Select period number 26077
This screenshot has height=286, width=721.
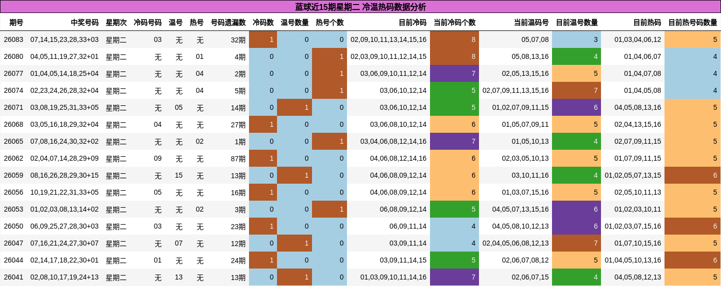click(x=13, y=73)
